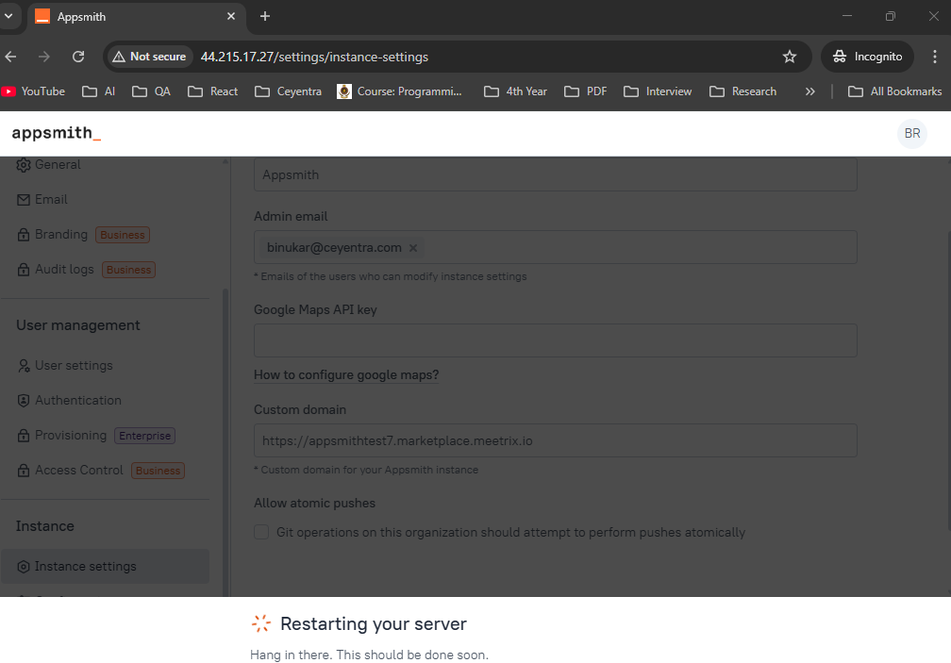The image size is (951, 663).
Task: Open the General settings gear item
Action: click(48, 164)
